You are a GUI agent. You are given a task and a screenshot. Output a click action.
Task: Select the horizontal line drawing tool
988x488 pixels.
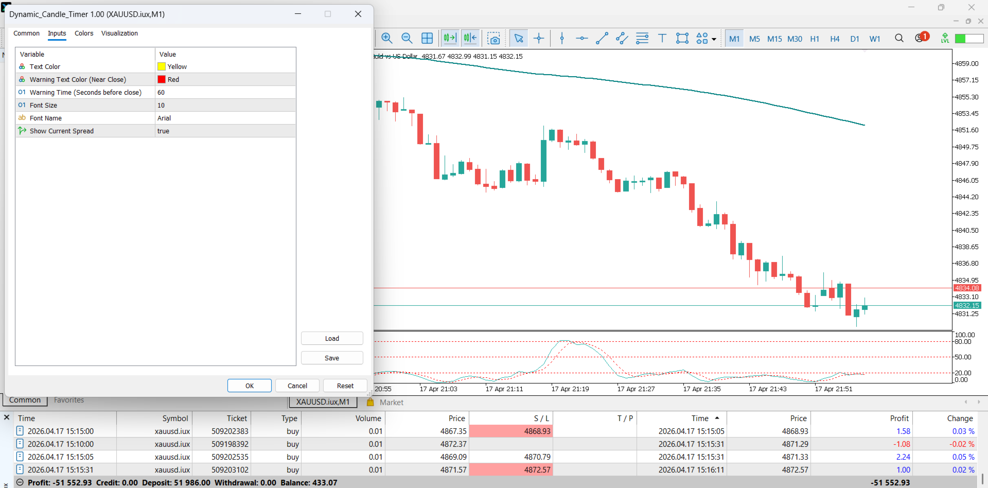click(582, 38)
